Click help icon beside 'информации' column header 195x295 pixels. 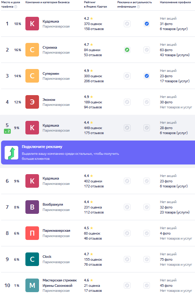coord(138,7)
